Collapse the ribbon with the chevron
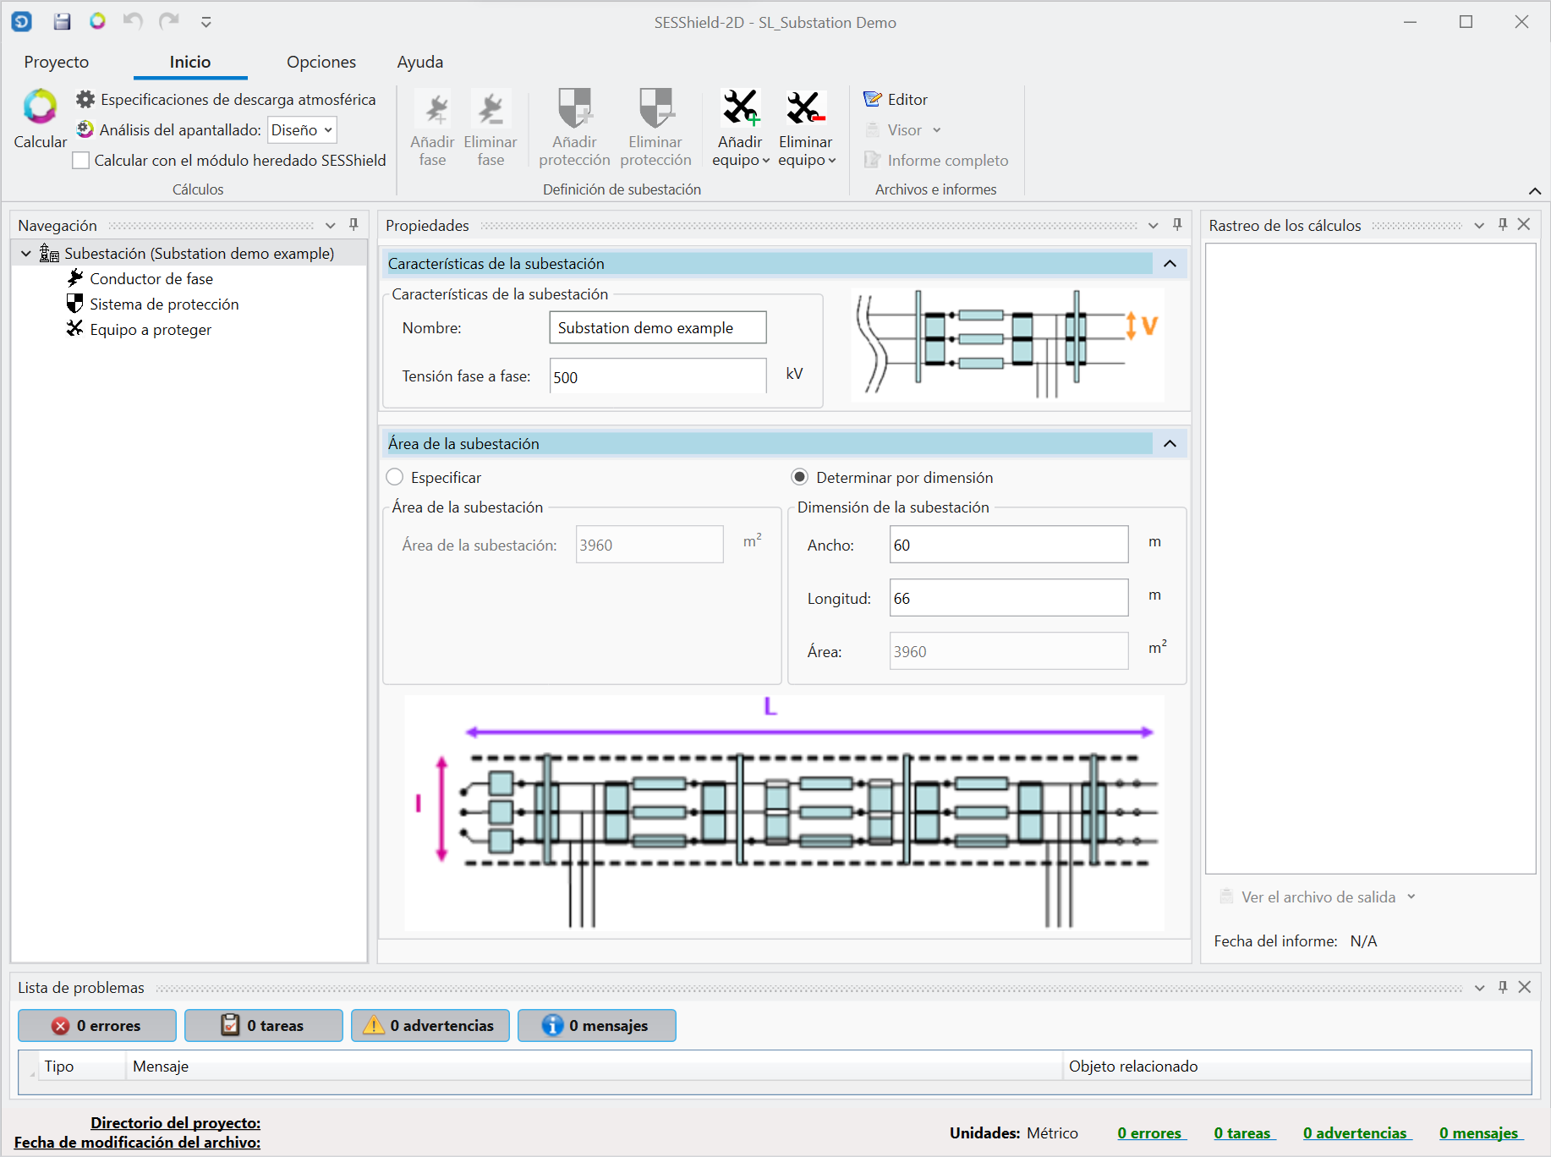 pyautogui.click(x=1535, y=191)
